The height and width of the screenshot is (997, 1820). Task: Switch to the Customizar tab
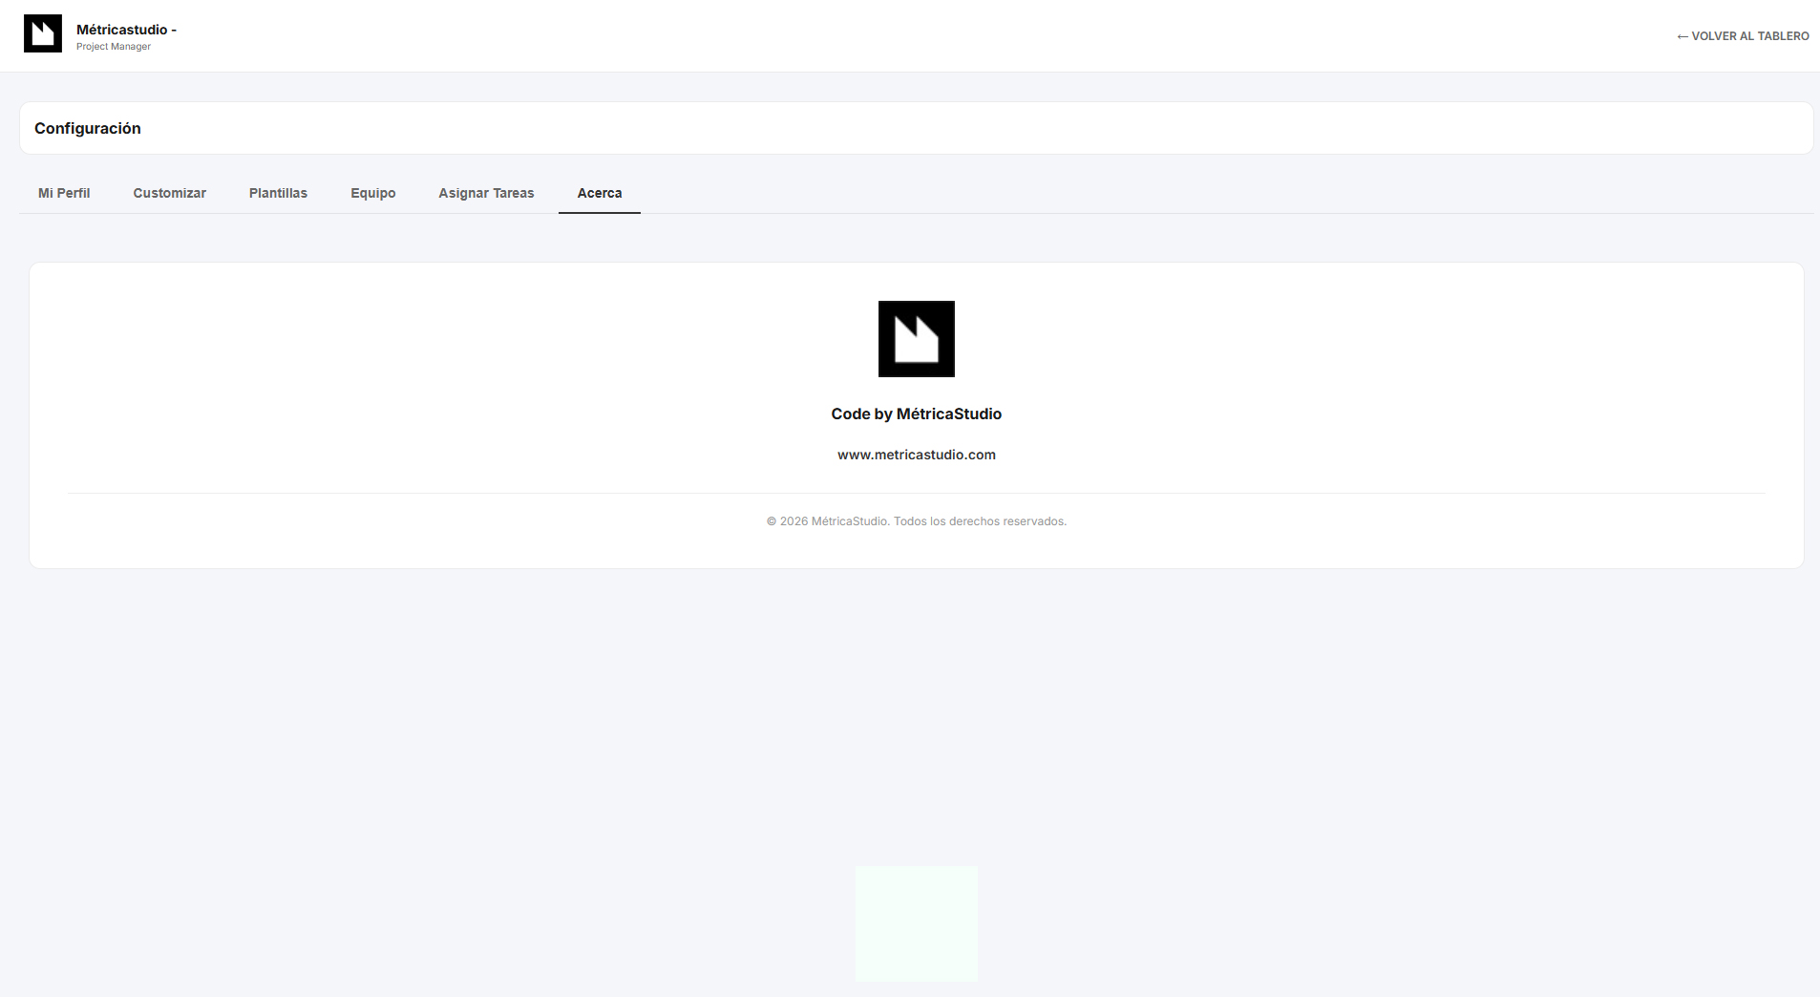click(169, 193)
